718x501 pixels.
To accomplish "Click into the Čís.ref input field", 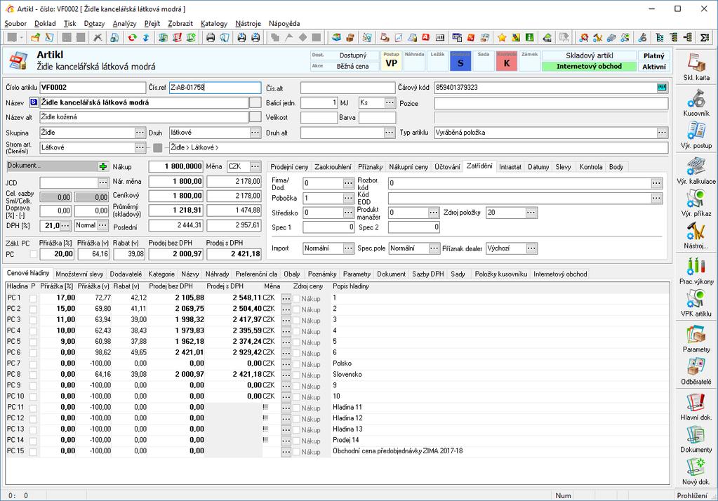I will [x=215, y=88].
